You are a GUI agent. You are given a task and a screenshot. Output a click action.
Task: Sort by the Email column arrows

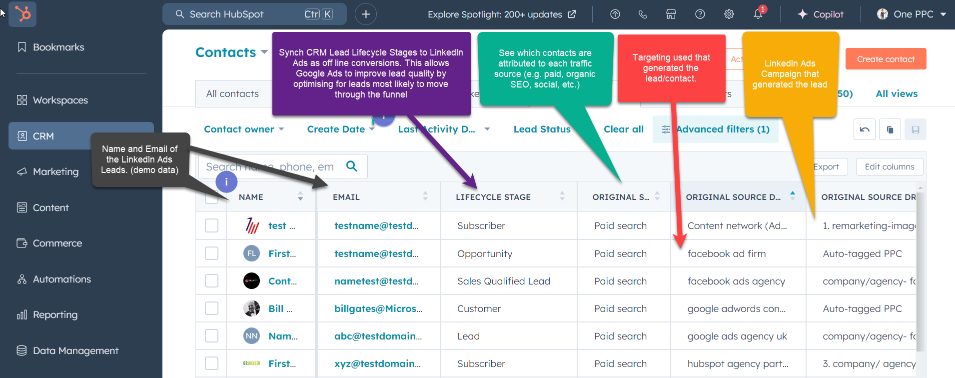[425, 196]
